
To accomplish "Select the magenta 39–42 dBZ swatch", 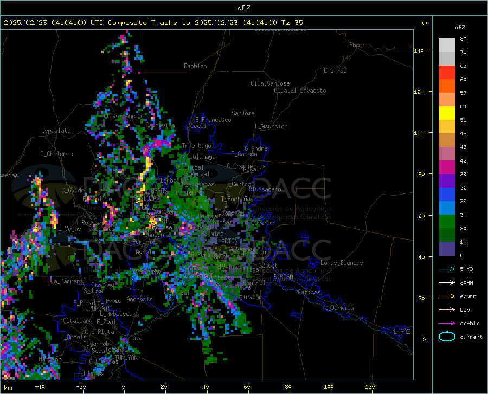I will (x=447, y=167).
